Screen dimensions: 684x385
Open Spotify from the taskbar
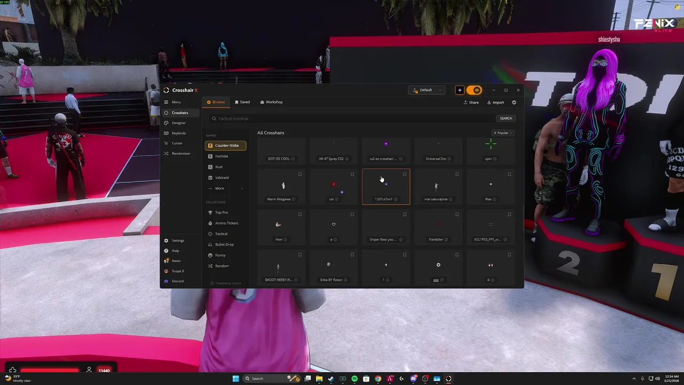(354, 379)
